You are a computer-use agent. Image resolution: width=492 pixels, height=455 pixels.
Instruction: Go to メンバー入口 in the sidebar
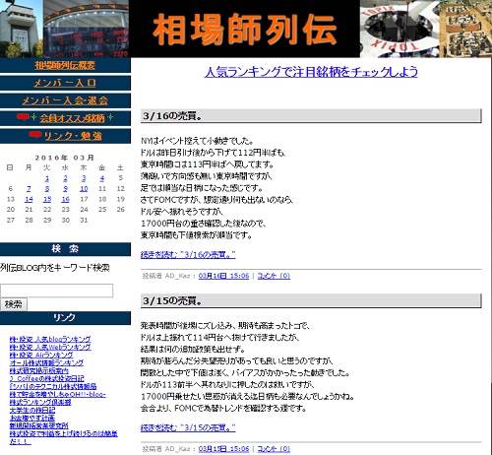(x=65, y=83)
